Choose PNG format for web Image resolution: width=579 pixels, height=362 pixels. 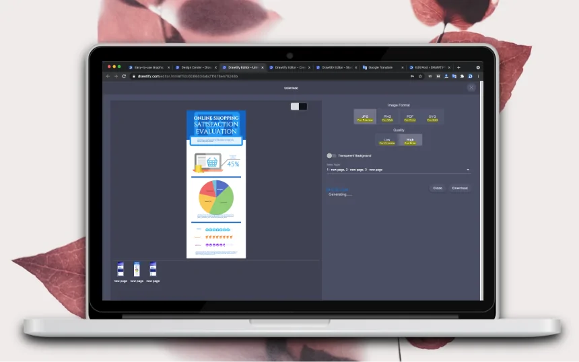coord(387,116)
